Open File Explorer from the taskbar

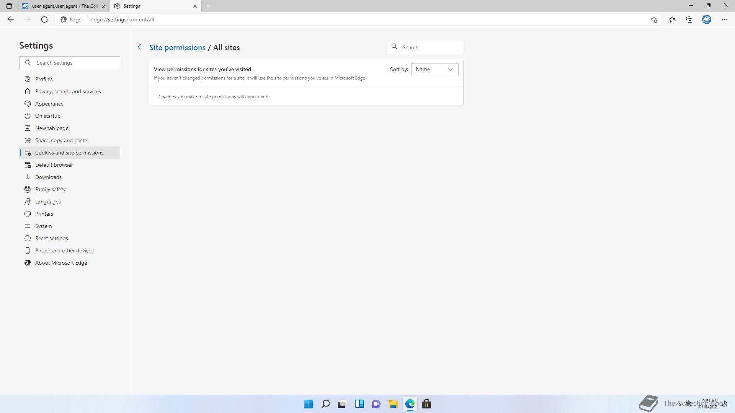pyautogui.click(x=393, y=404)
